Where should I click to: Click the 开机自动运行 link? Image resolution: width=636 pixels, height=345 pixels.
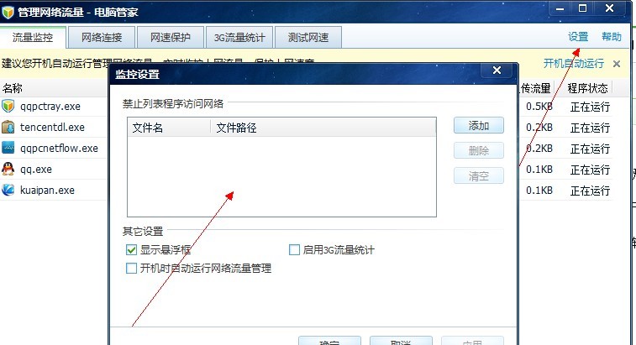click(574, 63)
